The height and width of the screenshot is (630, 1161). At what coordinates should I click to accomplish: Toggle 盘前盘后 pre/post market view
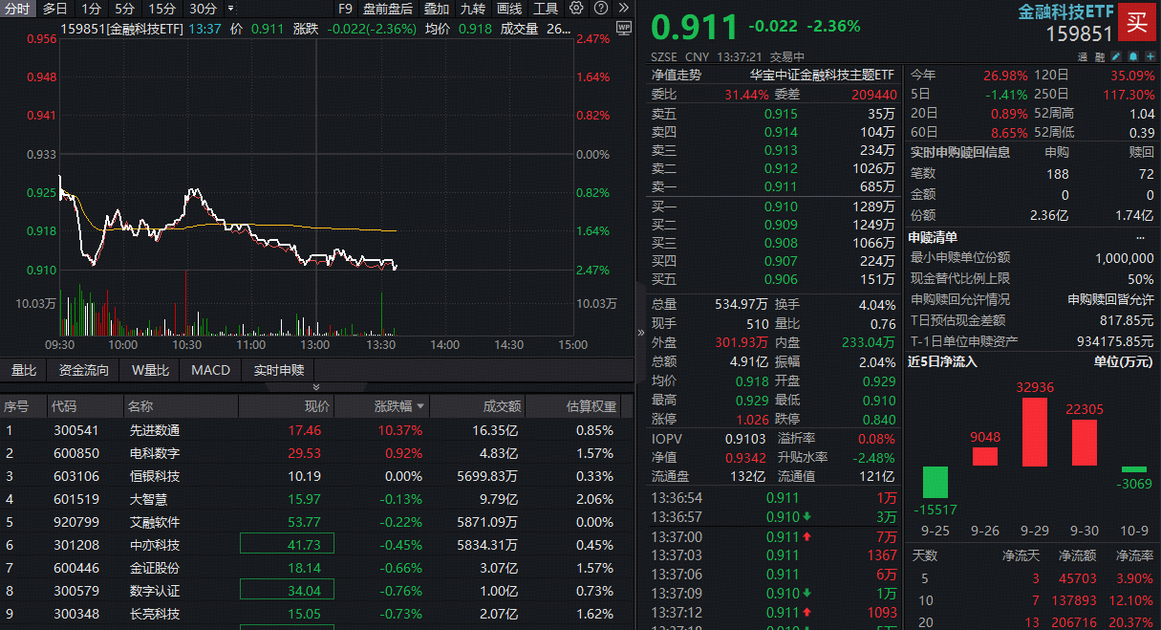[388, 8]
